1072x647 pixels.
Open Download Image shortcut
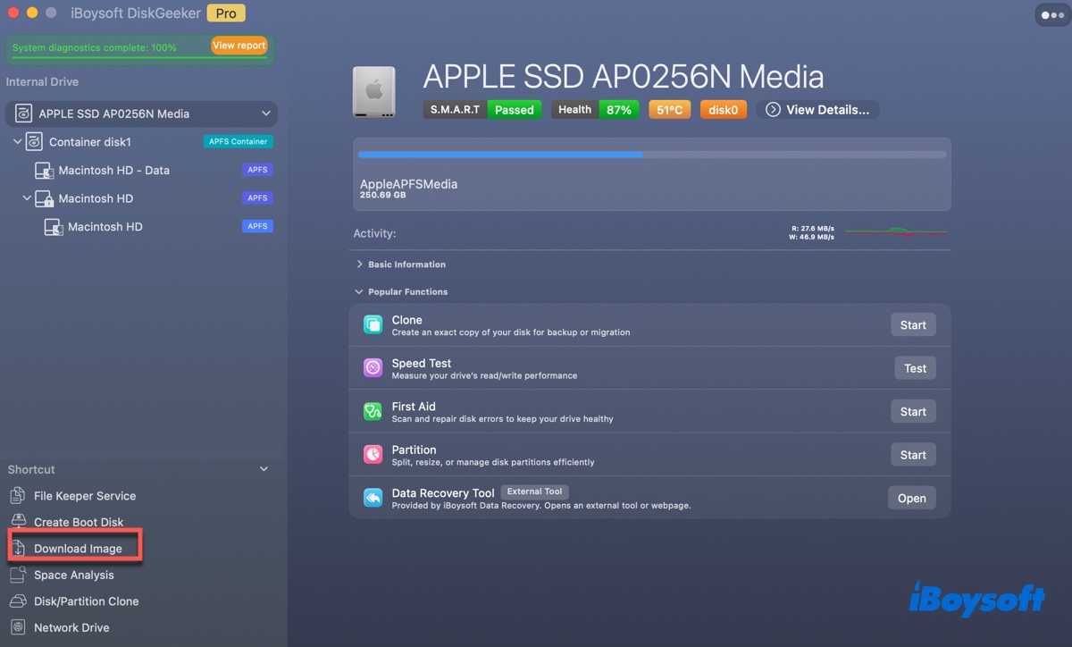click(78, 549)
